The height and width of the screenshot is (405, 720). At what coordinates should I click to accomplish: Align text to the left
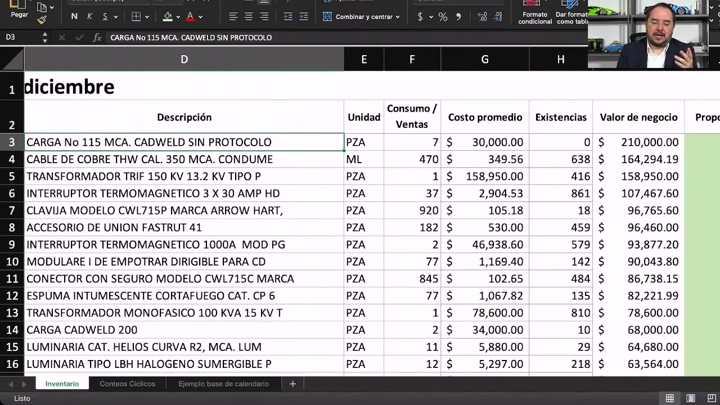pos(233,17)
